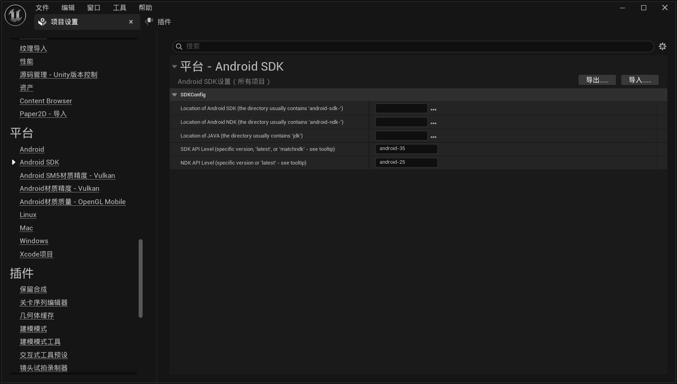The height and width of the screenshot is (384, 677).
Task: Click the SDK API Level row label
Action: click(x=258, y=149)
